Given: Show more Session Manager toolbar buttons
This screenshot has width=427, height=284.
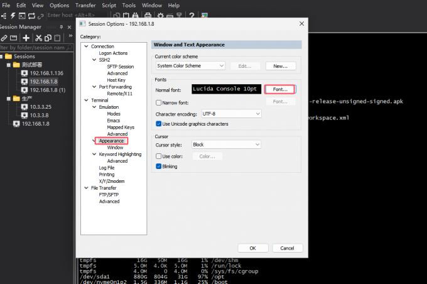Looking at the screenshot, I should coord(70,36).
